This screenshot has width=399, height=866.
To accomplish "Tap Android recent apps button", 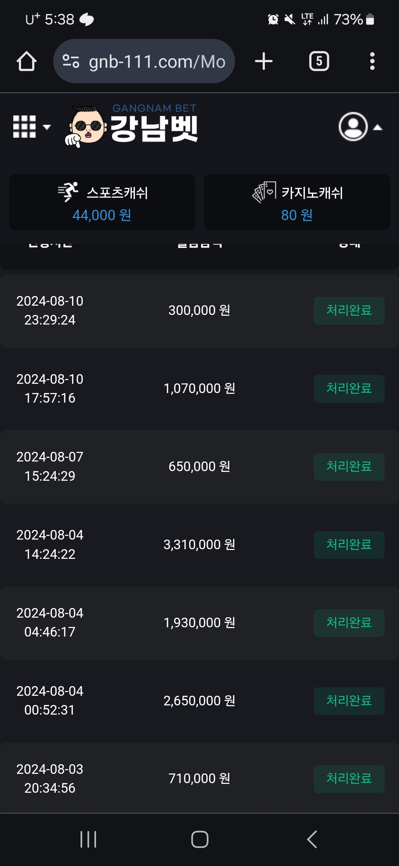I will pyautogui.click(x=88, y=839).
